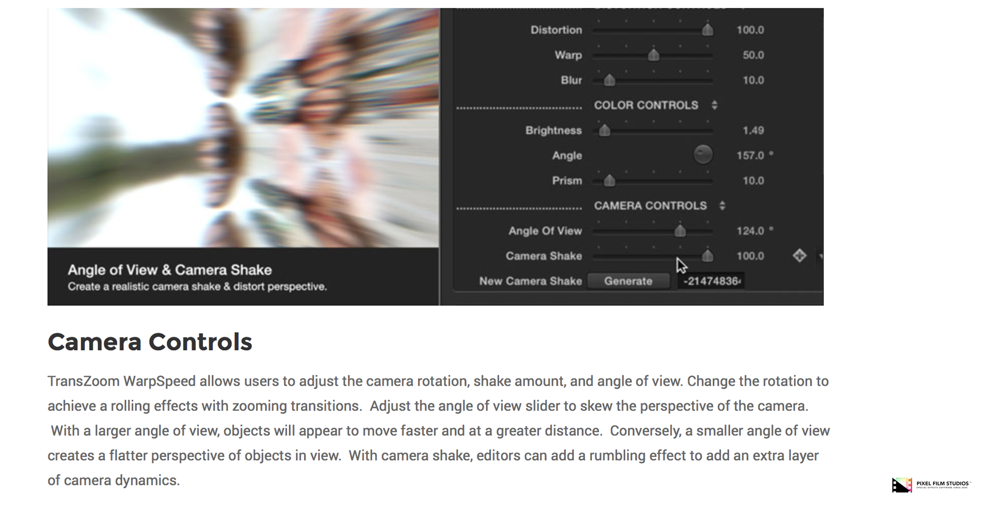987x510 pixels.
Task: Move the Warp slider handle
Action: pos(654,55)
